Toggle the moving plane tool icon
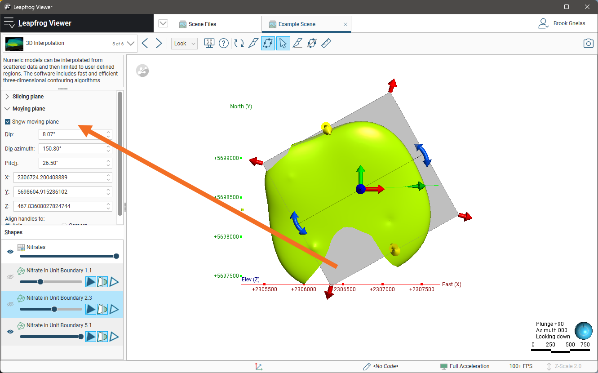This screenshot has width=598, height=373. [268, 43]
